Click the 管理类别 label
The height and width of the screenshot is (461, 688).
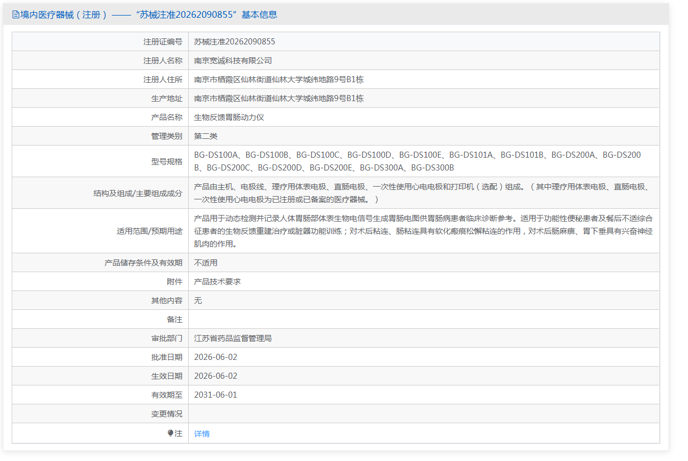pyautogui.click(x=167, y=136)
